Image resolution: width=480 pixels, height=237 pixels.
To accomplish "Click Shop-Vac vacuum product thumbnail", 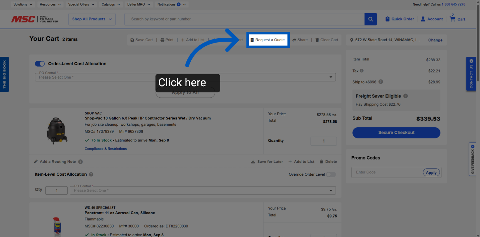I will click(x=57, y=131).
